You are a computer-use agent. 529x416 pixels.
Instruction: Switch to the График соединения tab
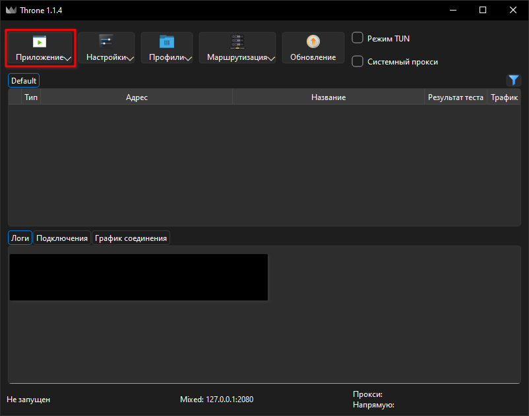coord(131,238)
